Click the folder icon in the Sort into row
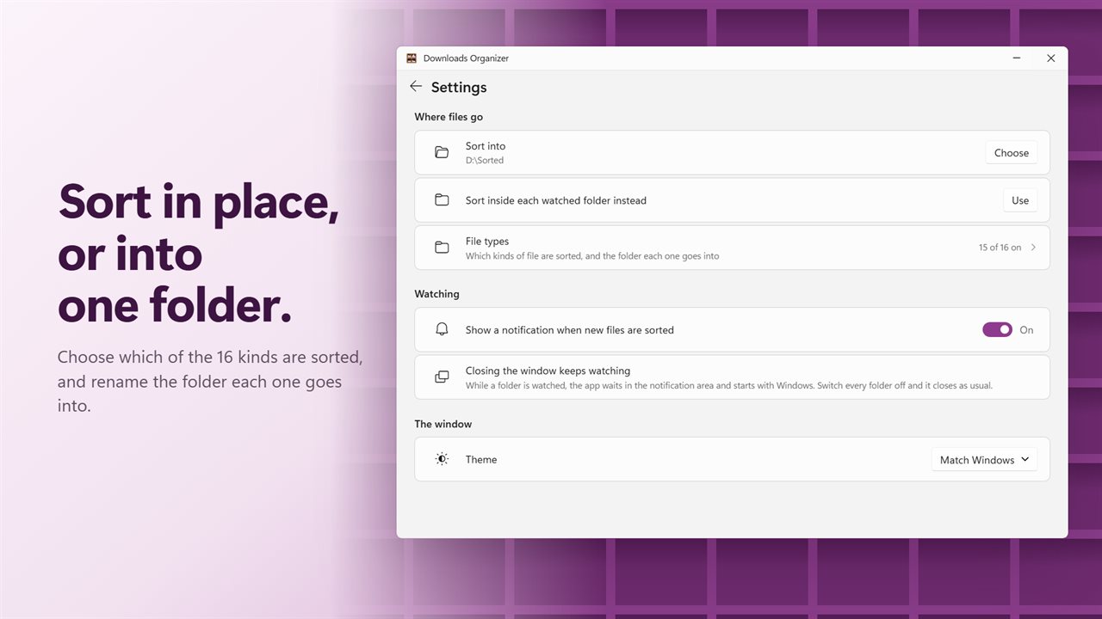 coord(442,153)
